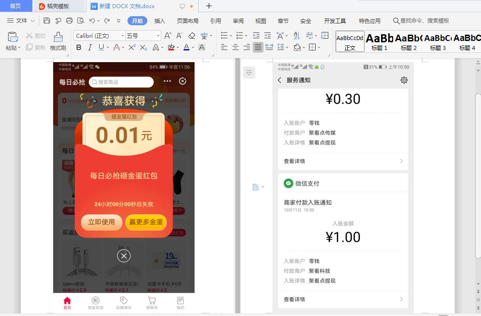Click the 复制 copy button
Viewport: 481px width, 316px height.
pyautogui.click(x=36, y=47)
